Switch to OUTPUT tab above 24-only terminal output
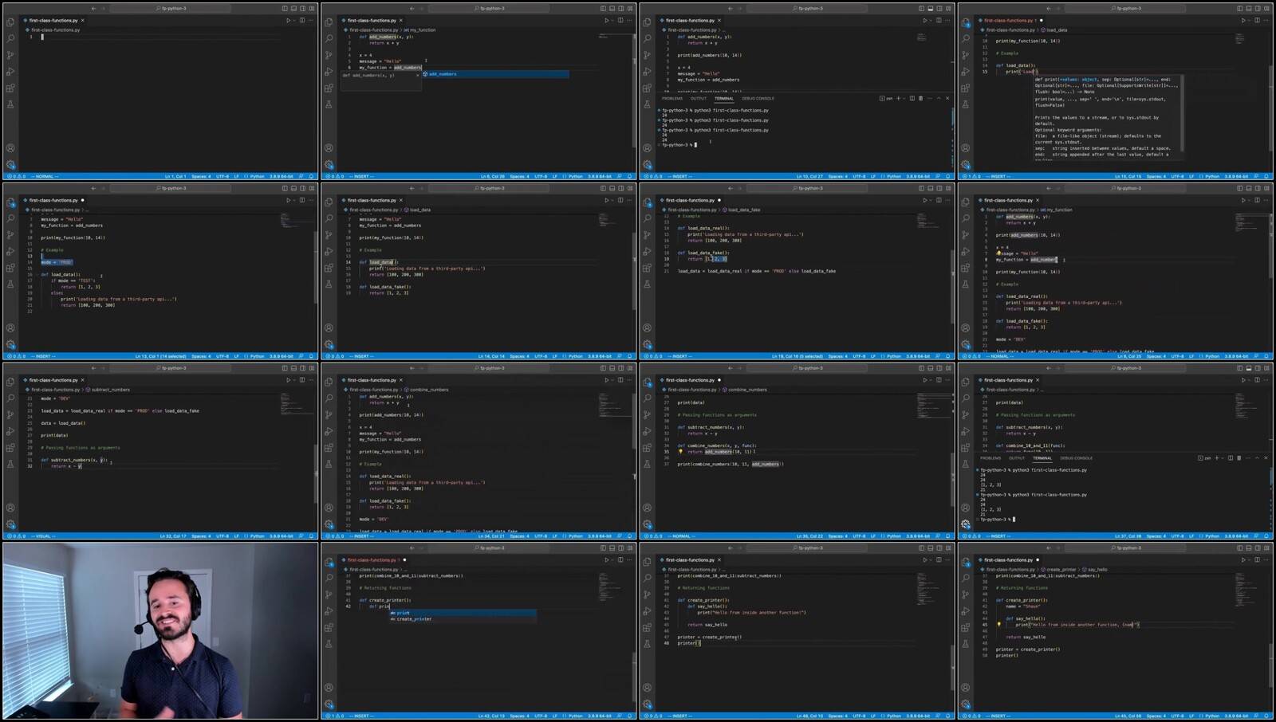The width and height of the screenshot is (1276, 722). coord(699,99)
